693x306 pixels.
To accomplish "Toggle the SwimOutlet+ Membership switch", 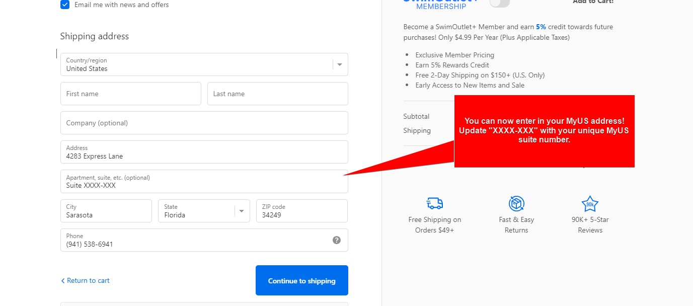I will pos(499,3).
